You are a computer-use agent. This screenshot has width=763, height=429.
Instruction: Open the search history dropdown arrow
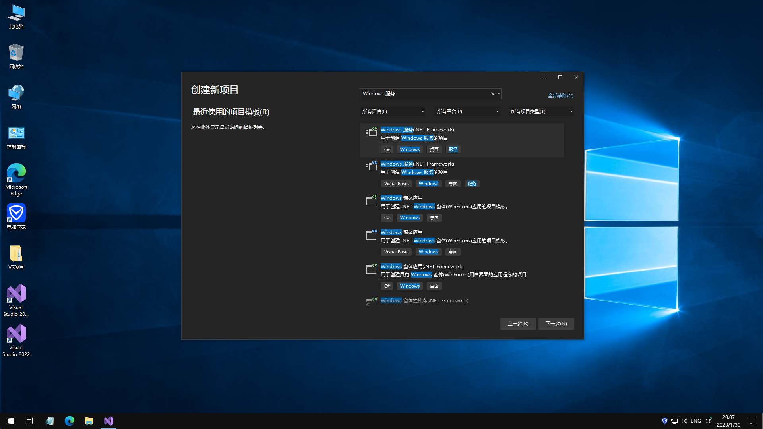click(x=499, y=94)
